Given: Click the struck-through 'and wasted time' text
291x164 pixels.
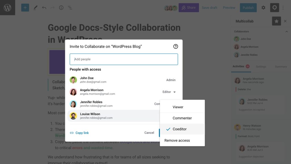Looking at the screenshot, I should click(98, 148).
